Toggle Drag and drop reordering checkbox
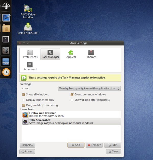The height and width of the screenshot is (160, 153). point(24,105)
